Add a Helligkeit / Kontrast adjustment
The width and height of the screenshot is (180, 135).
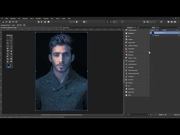click(x=137, y=46)
